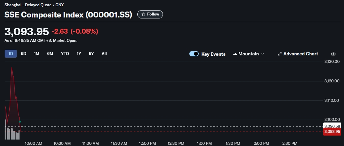Click the SSE Composite Index (000001.SS) title
Image resolution: width=344 pixels, height=146 pixels.
click(68, 15)
